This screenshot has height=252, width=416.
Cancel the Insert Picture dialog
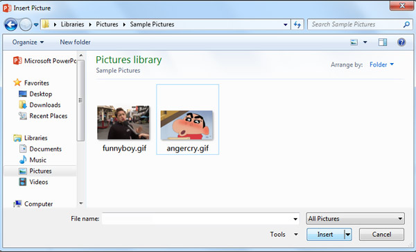coord(381,235)
